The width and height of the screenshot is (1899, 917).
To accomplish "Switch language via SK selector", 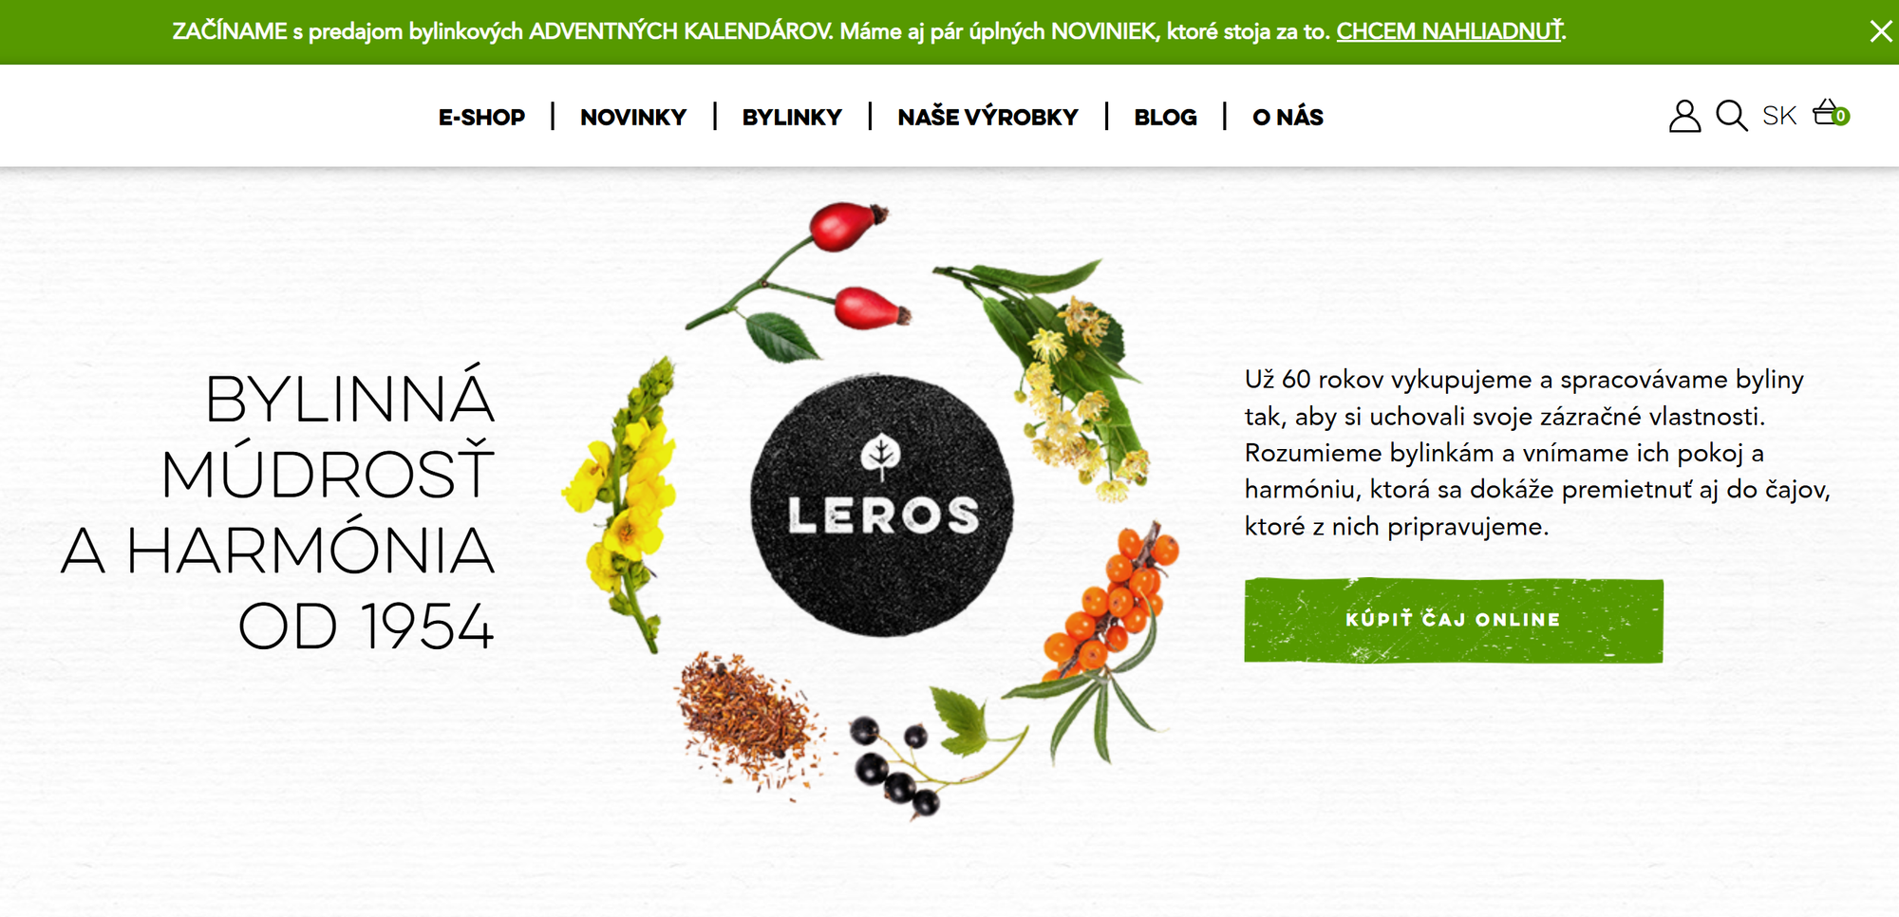I will (1779, 116).
